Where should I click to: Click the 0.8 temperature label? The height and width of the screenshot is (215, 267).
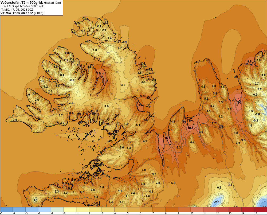click(x=219, y=187)
